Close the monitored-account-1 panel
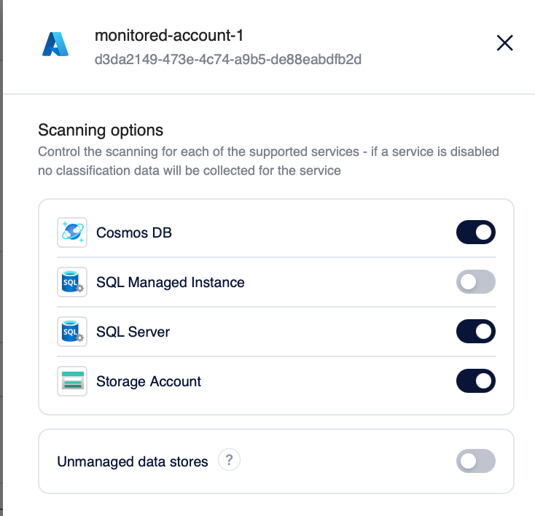The width and height of the screenshot is (535, 516). [x=504, y=43]
